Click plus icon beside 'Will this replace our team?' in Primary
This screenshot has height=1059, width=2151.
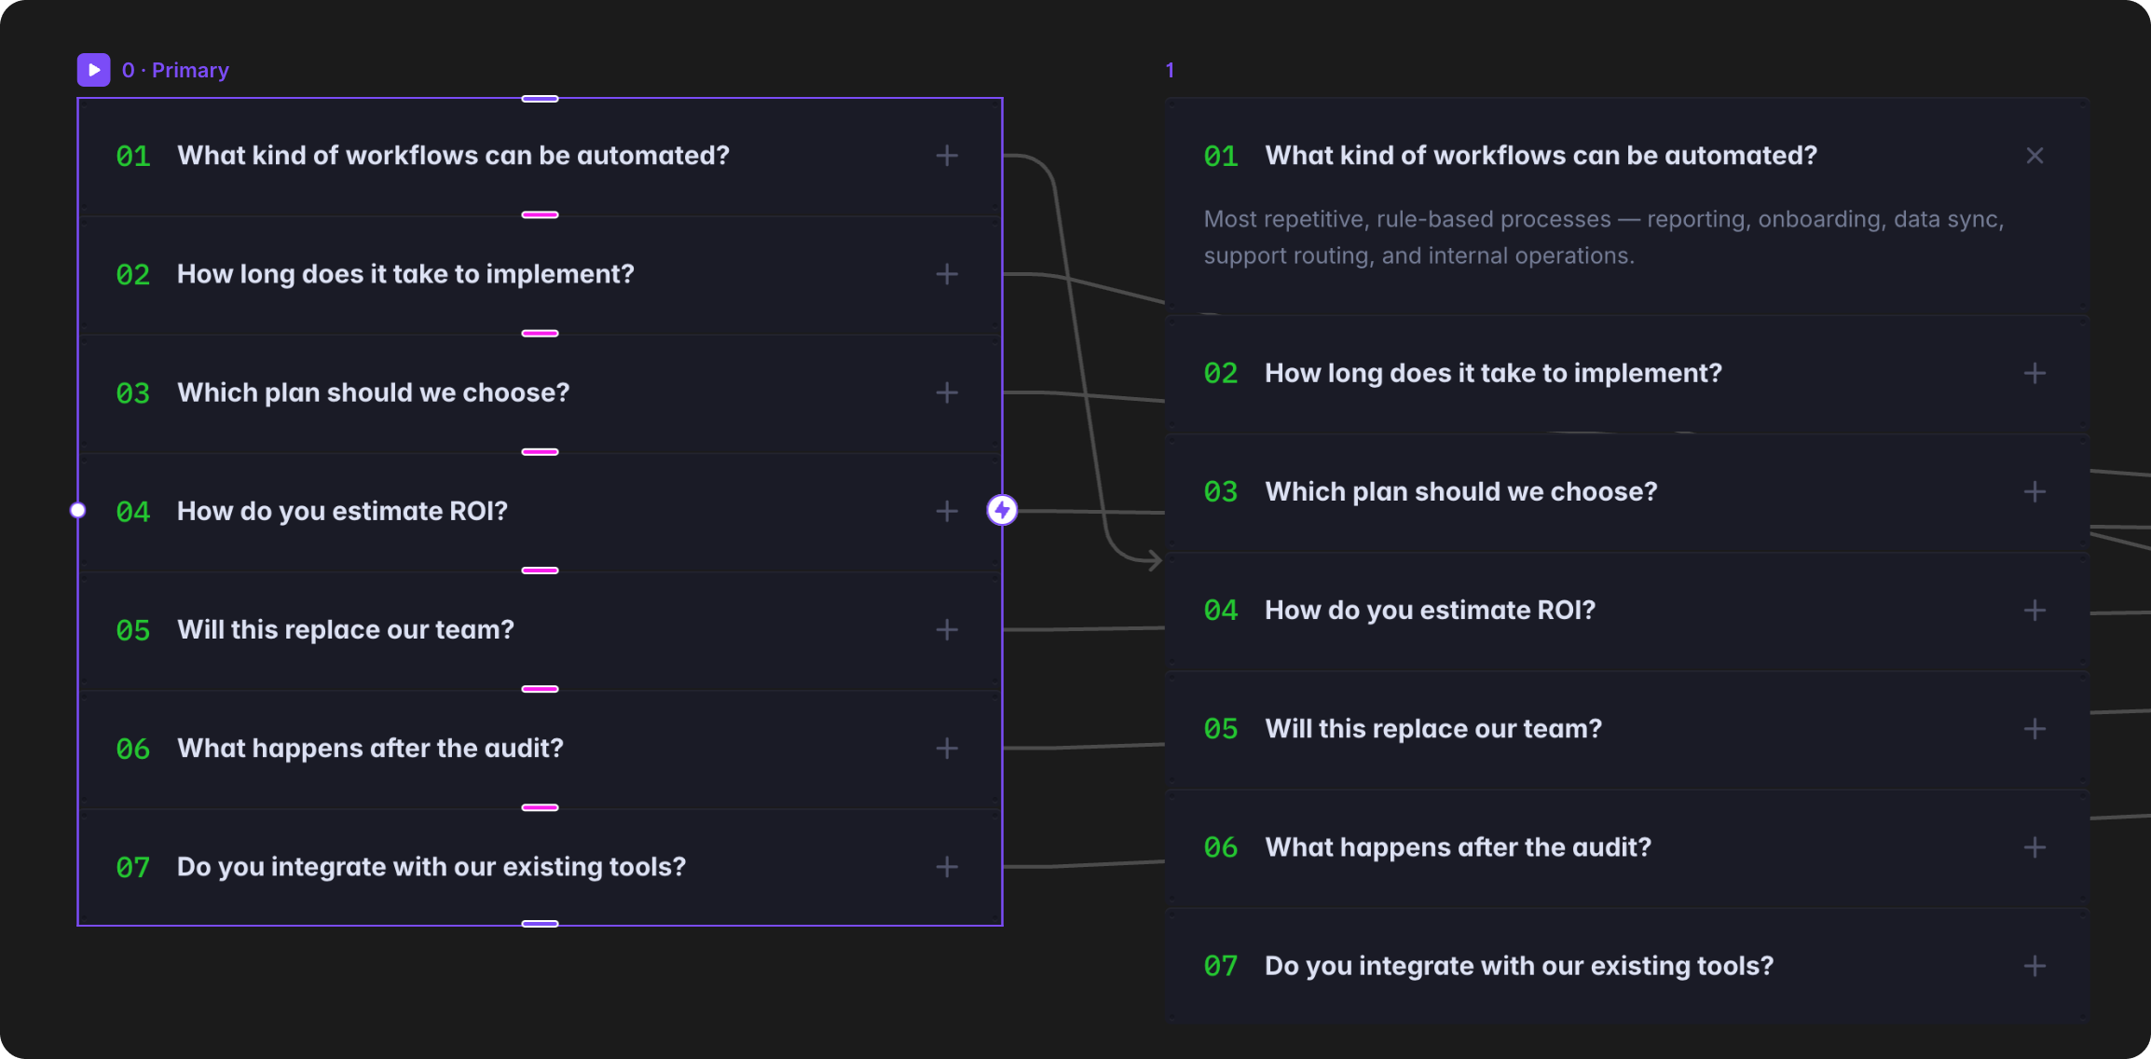(947, 630)
